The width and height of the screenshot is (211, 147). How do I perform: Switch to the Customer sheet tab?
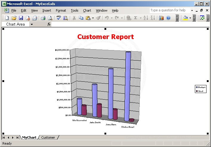point(48,137)
